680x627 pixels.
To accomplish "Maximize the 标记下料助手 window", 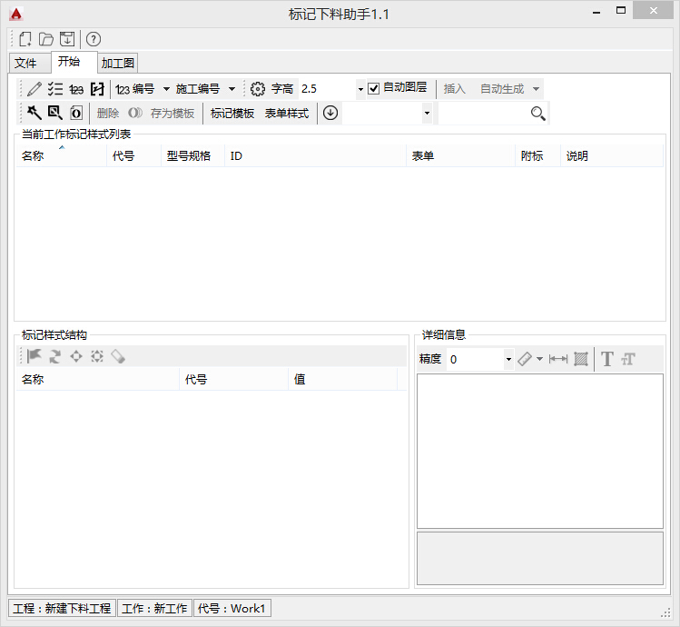I will [621, 10].
